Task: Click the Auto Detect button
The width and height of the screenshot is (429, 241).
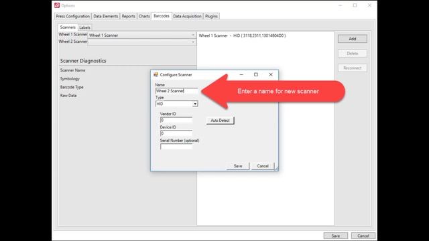Action: point(221,120)
